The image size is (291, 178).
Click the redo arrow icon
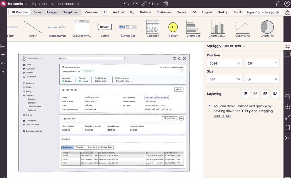click(135, 4)
